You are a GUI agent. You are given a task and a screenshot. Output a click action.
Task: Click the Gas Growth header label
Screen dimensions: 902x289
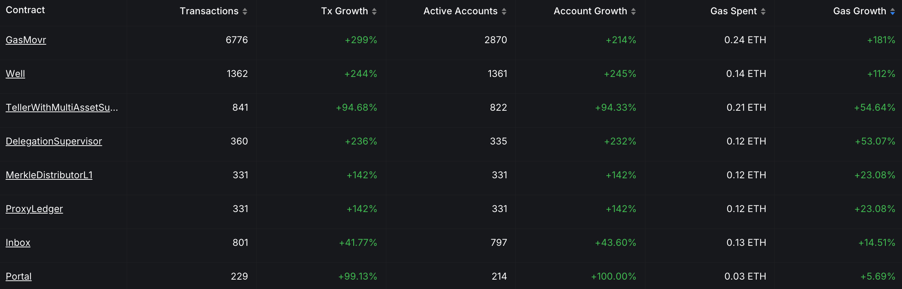coord(859,11)
